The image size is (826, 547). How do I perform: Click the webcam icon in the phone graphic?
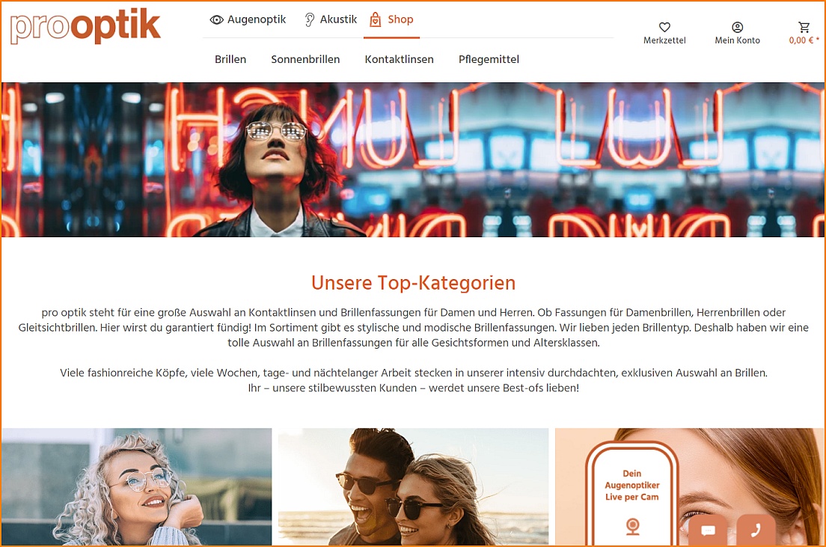pyautogui.click(x=633, y=527)
